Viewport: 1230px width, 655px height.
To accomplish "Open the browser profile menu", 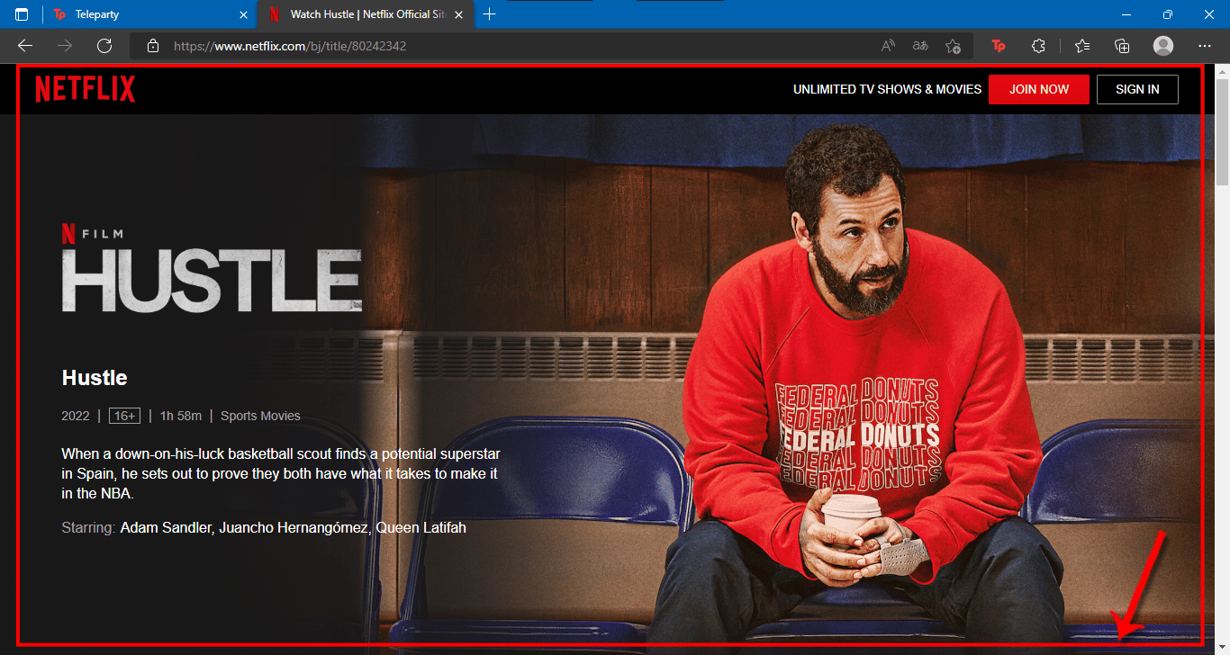I will point(1163,46).
